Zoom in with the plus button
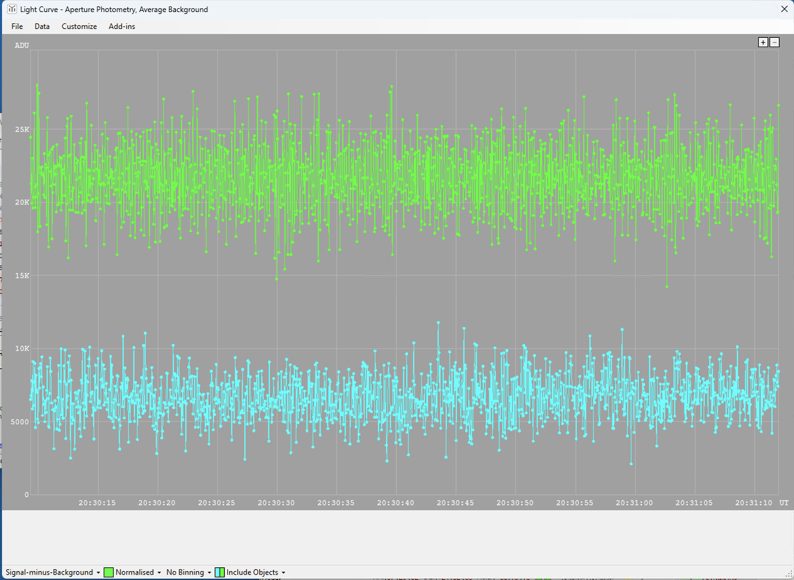The height and width of the screenshot is (580, 794). point(763,42)
